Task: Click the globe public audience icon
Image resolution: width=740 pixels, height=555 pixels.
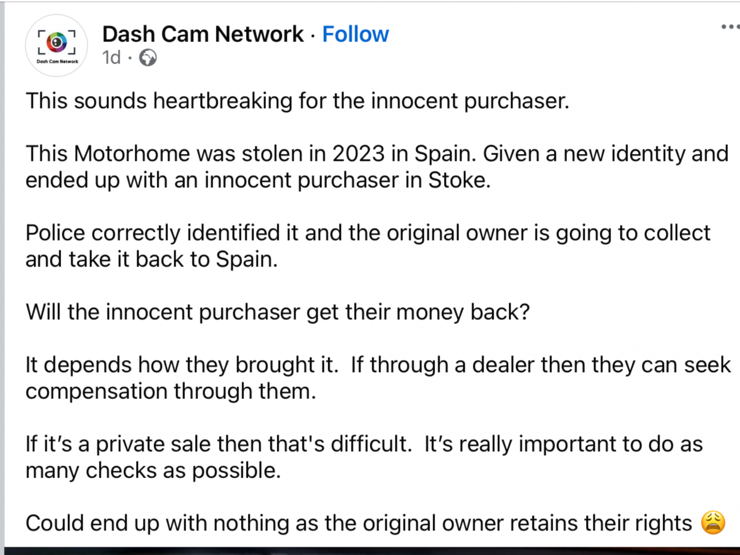Action: coord(148,58)
